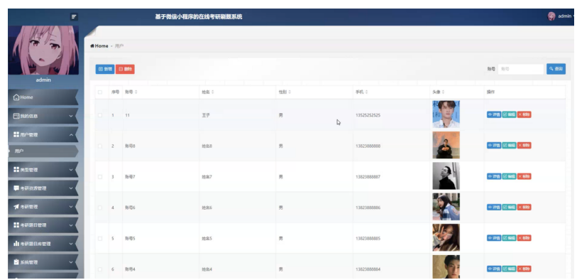This screenshot has height=280, width=577.
Task: Click the blue 新增 add button
Action: click(105, 69)
